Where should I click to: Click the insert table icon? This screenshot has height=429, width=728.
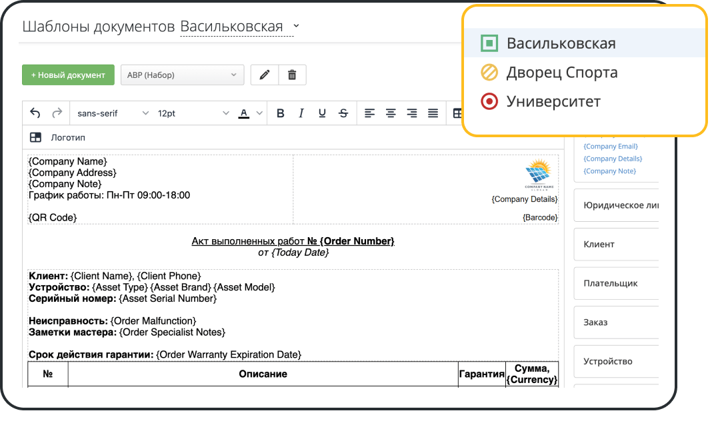pos(459,113)
